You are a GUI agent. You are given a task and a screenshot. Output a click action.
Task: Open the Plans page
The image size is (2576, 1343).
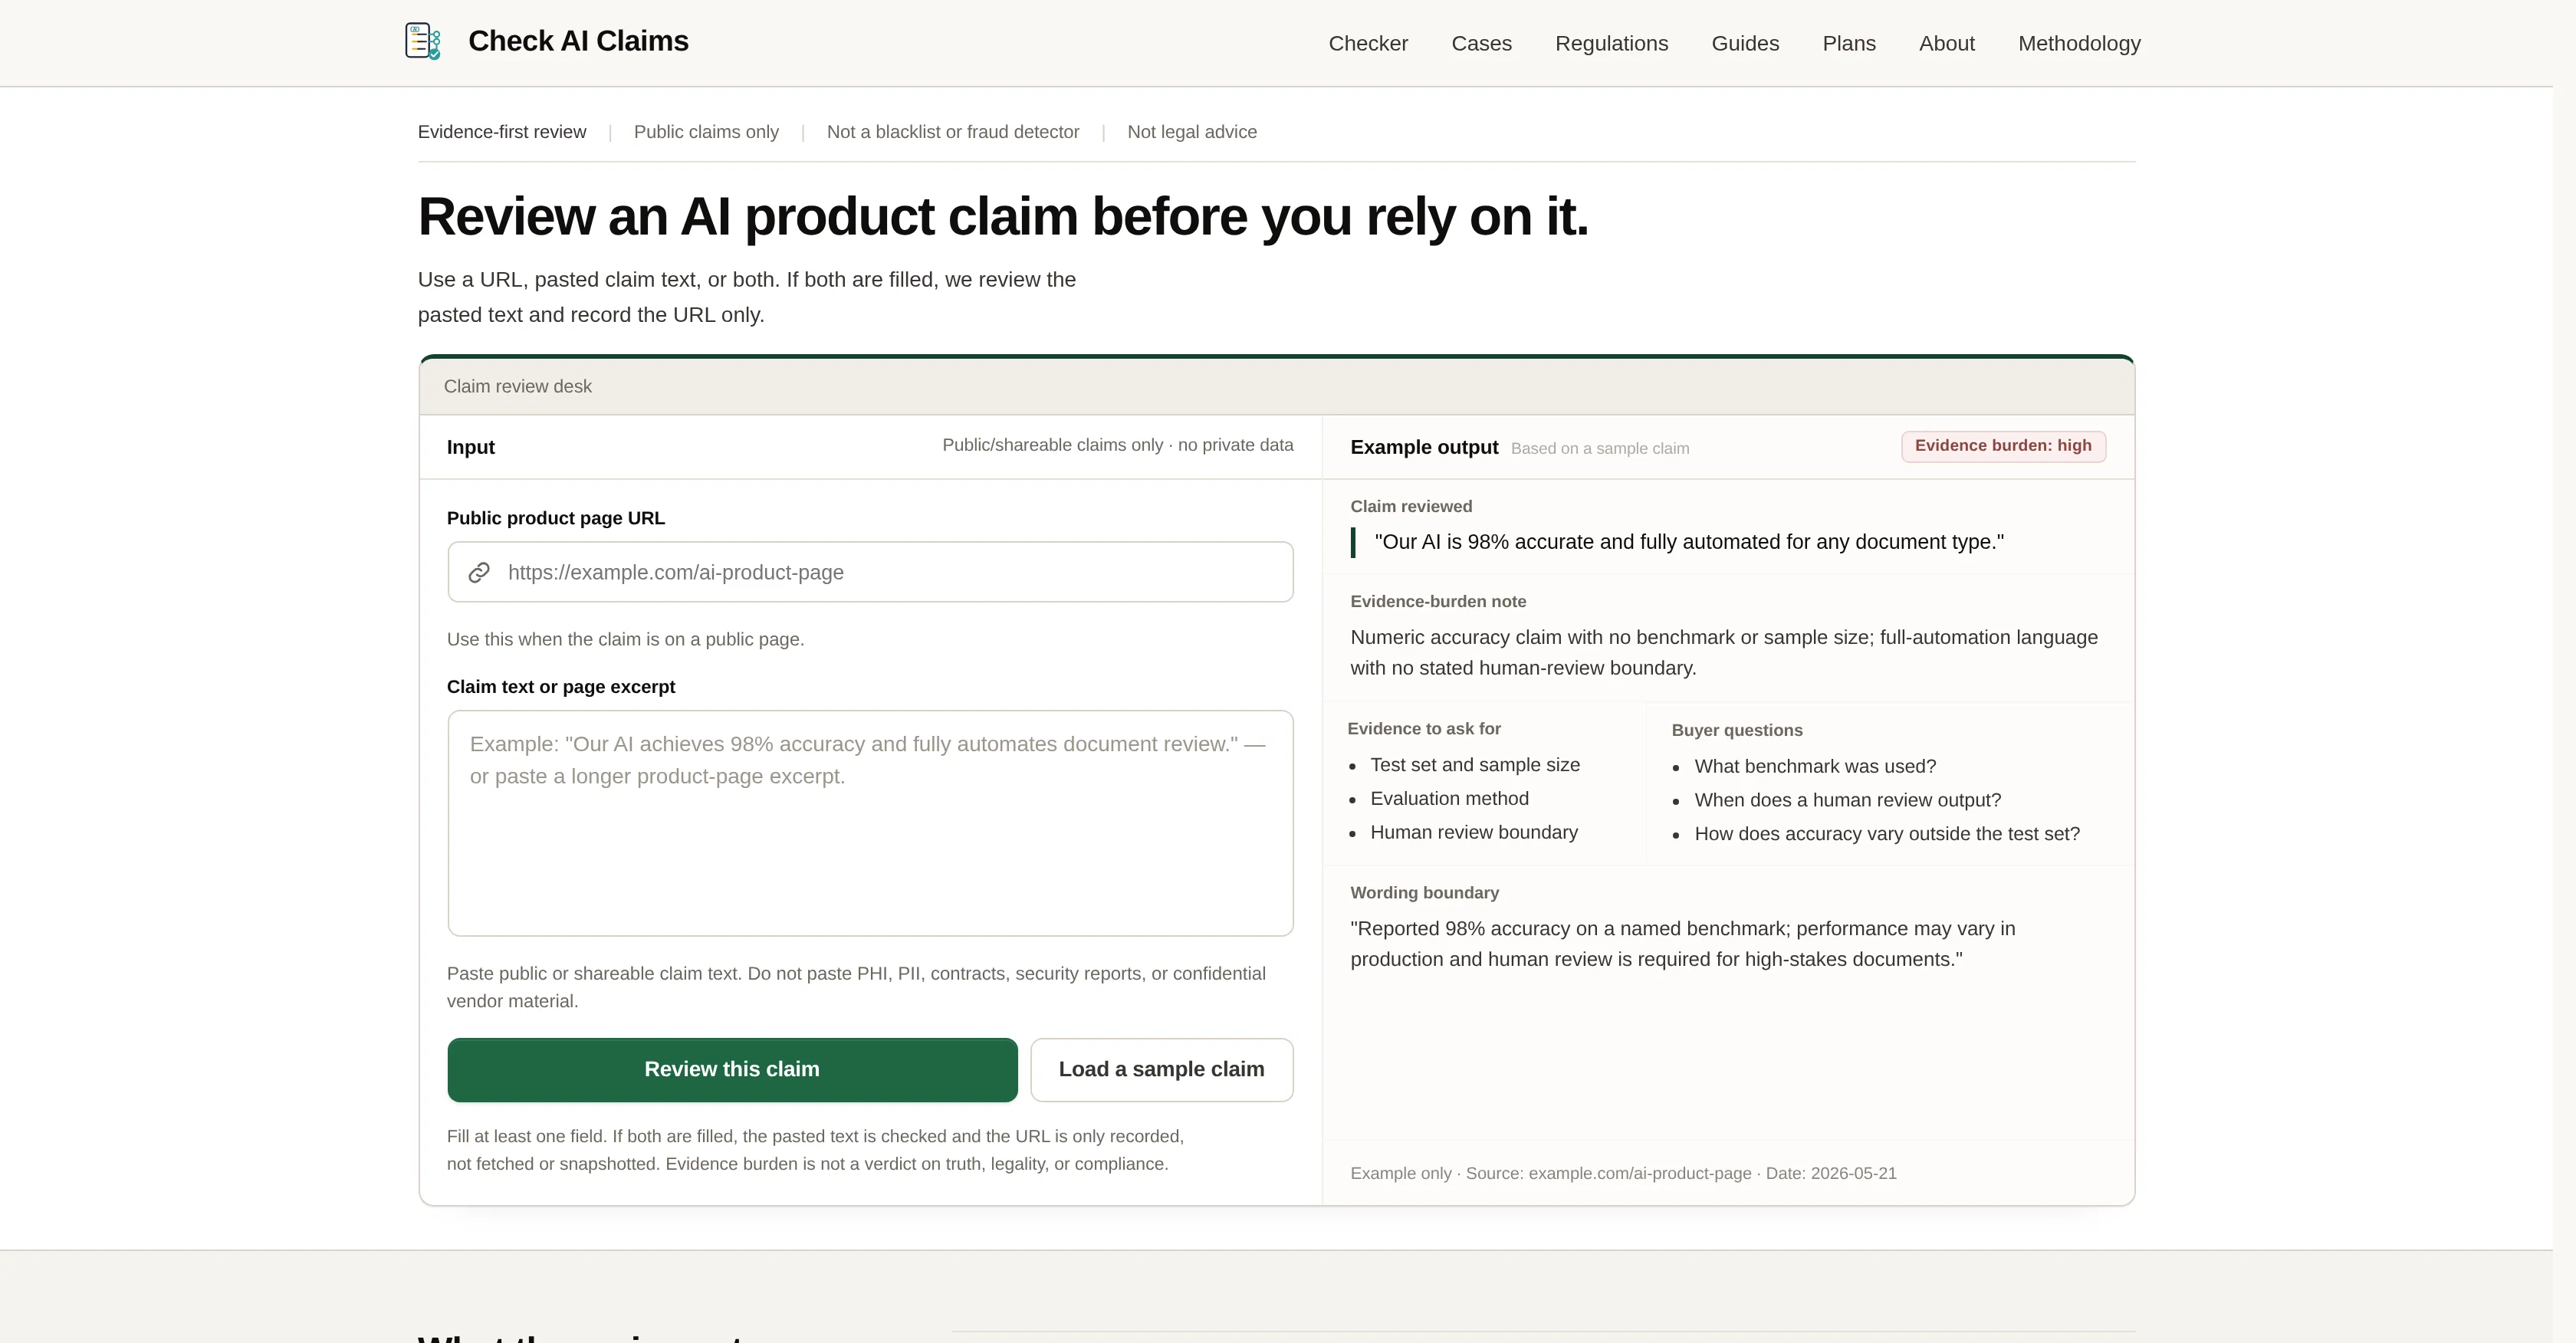1849,43
